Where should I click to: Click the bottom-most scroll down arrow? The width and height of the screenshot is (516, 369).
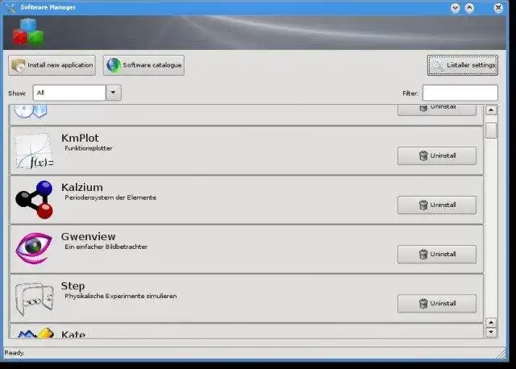[x=491, y=333]
